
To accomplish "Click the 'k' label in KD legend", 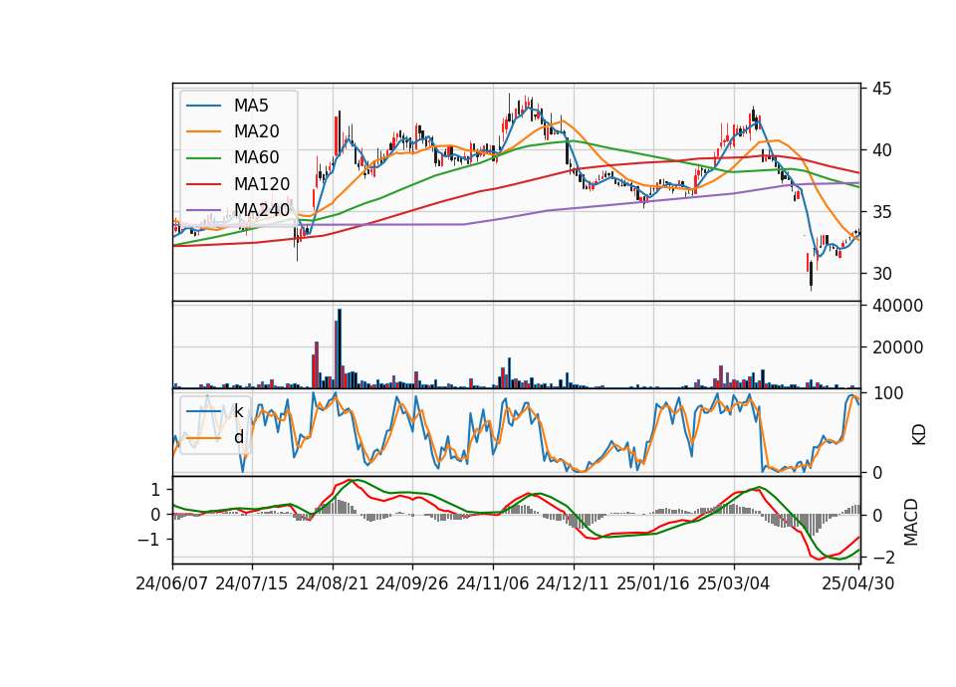I will pyautogui.click(x=238, y=411).
